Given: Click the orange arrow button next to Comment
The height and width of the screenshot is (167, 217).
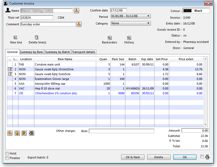Looking at the screenshot, I should (x=79, y=24).
